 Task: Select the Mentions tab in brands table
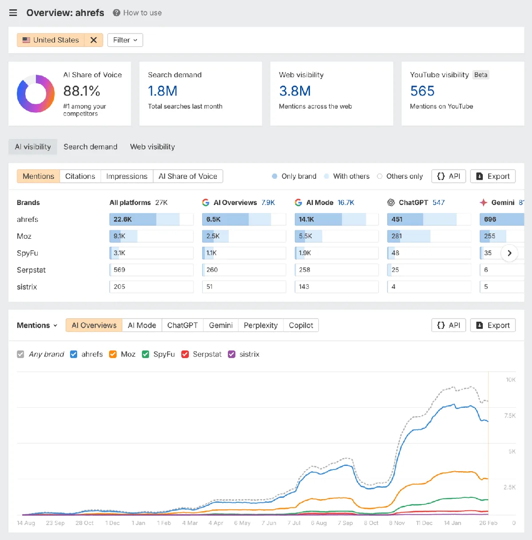tap(38, 176)
